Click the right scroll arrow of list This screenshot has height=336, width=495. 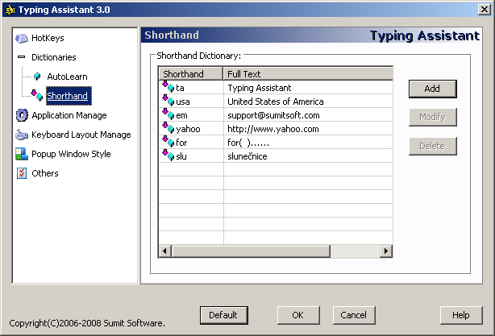(386, 251)
